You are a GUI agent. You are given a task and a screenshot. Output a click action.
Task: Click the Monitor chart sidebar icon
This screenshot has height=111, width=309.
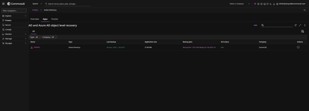click(x=3, y=34)
